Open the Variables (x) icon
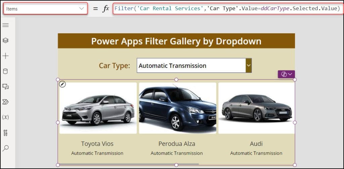Image resolution: width=344 pixels, height=169 pixels. point(5,117)
